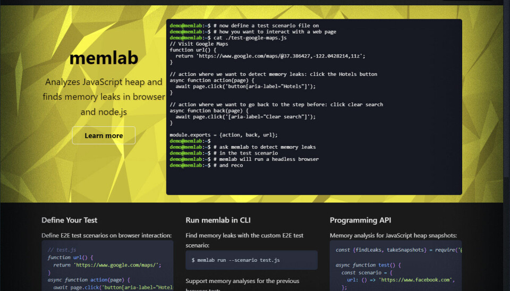Click '// Visit Google Maps' comment in terminal
This screenshot has width=510, height=291.
click(199, 44)
